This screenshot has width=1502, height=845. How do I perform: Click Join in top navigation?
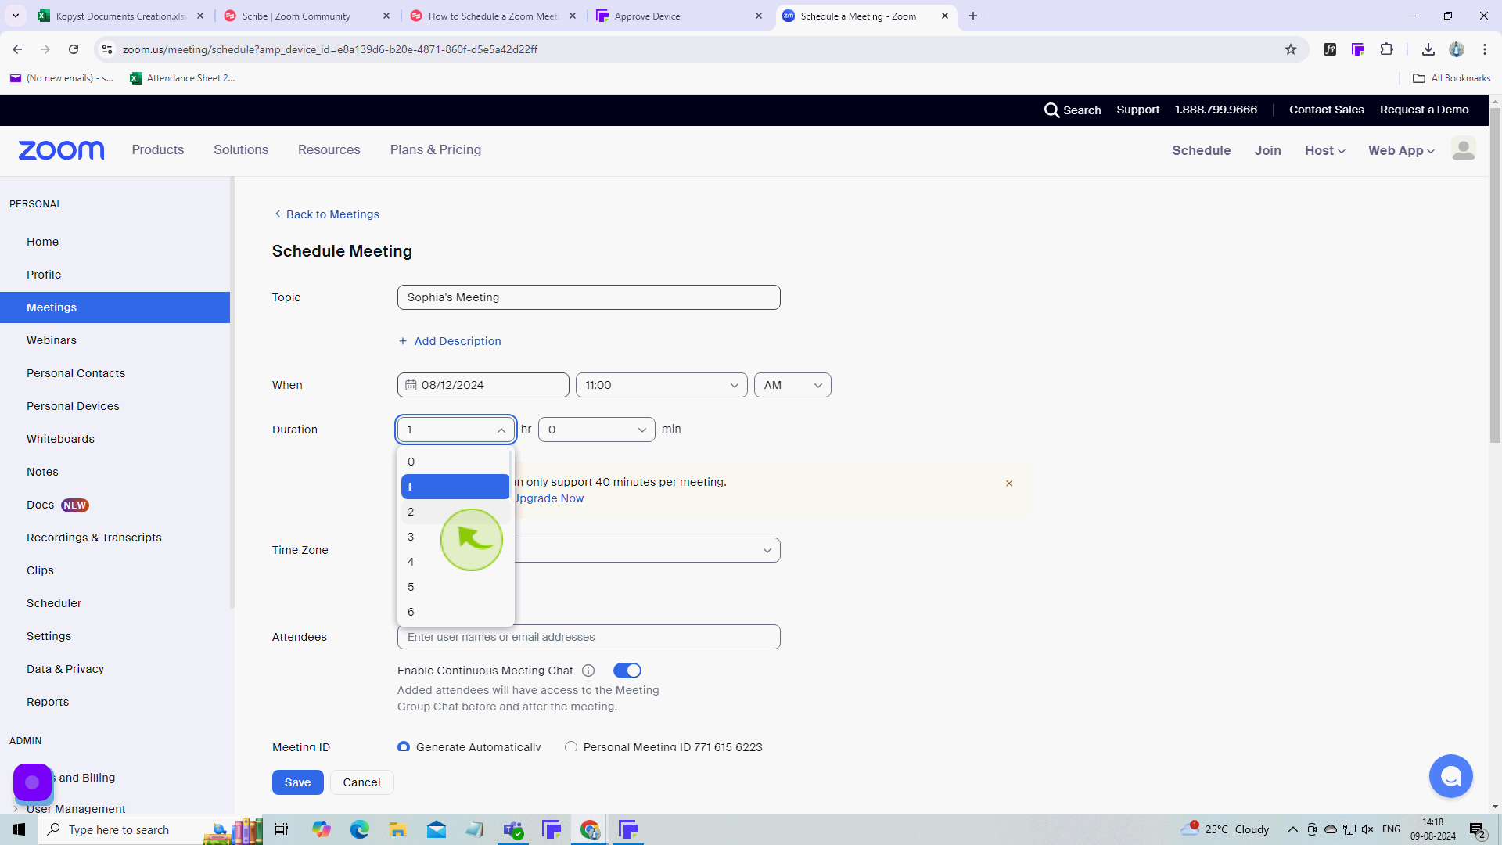[x=1267, y=150]
